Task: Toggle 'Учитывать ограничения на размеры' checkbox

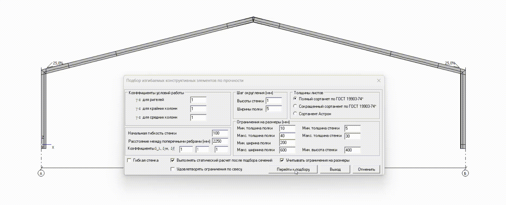Action: click(x=282, y=160)
